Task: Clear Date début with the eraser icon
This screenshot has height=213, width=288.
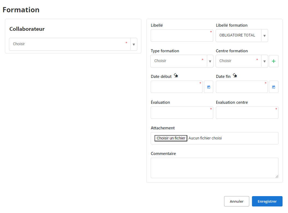Action: [x=176, y=75]
